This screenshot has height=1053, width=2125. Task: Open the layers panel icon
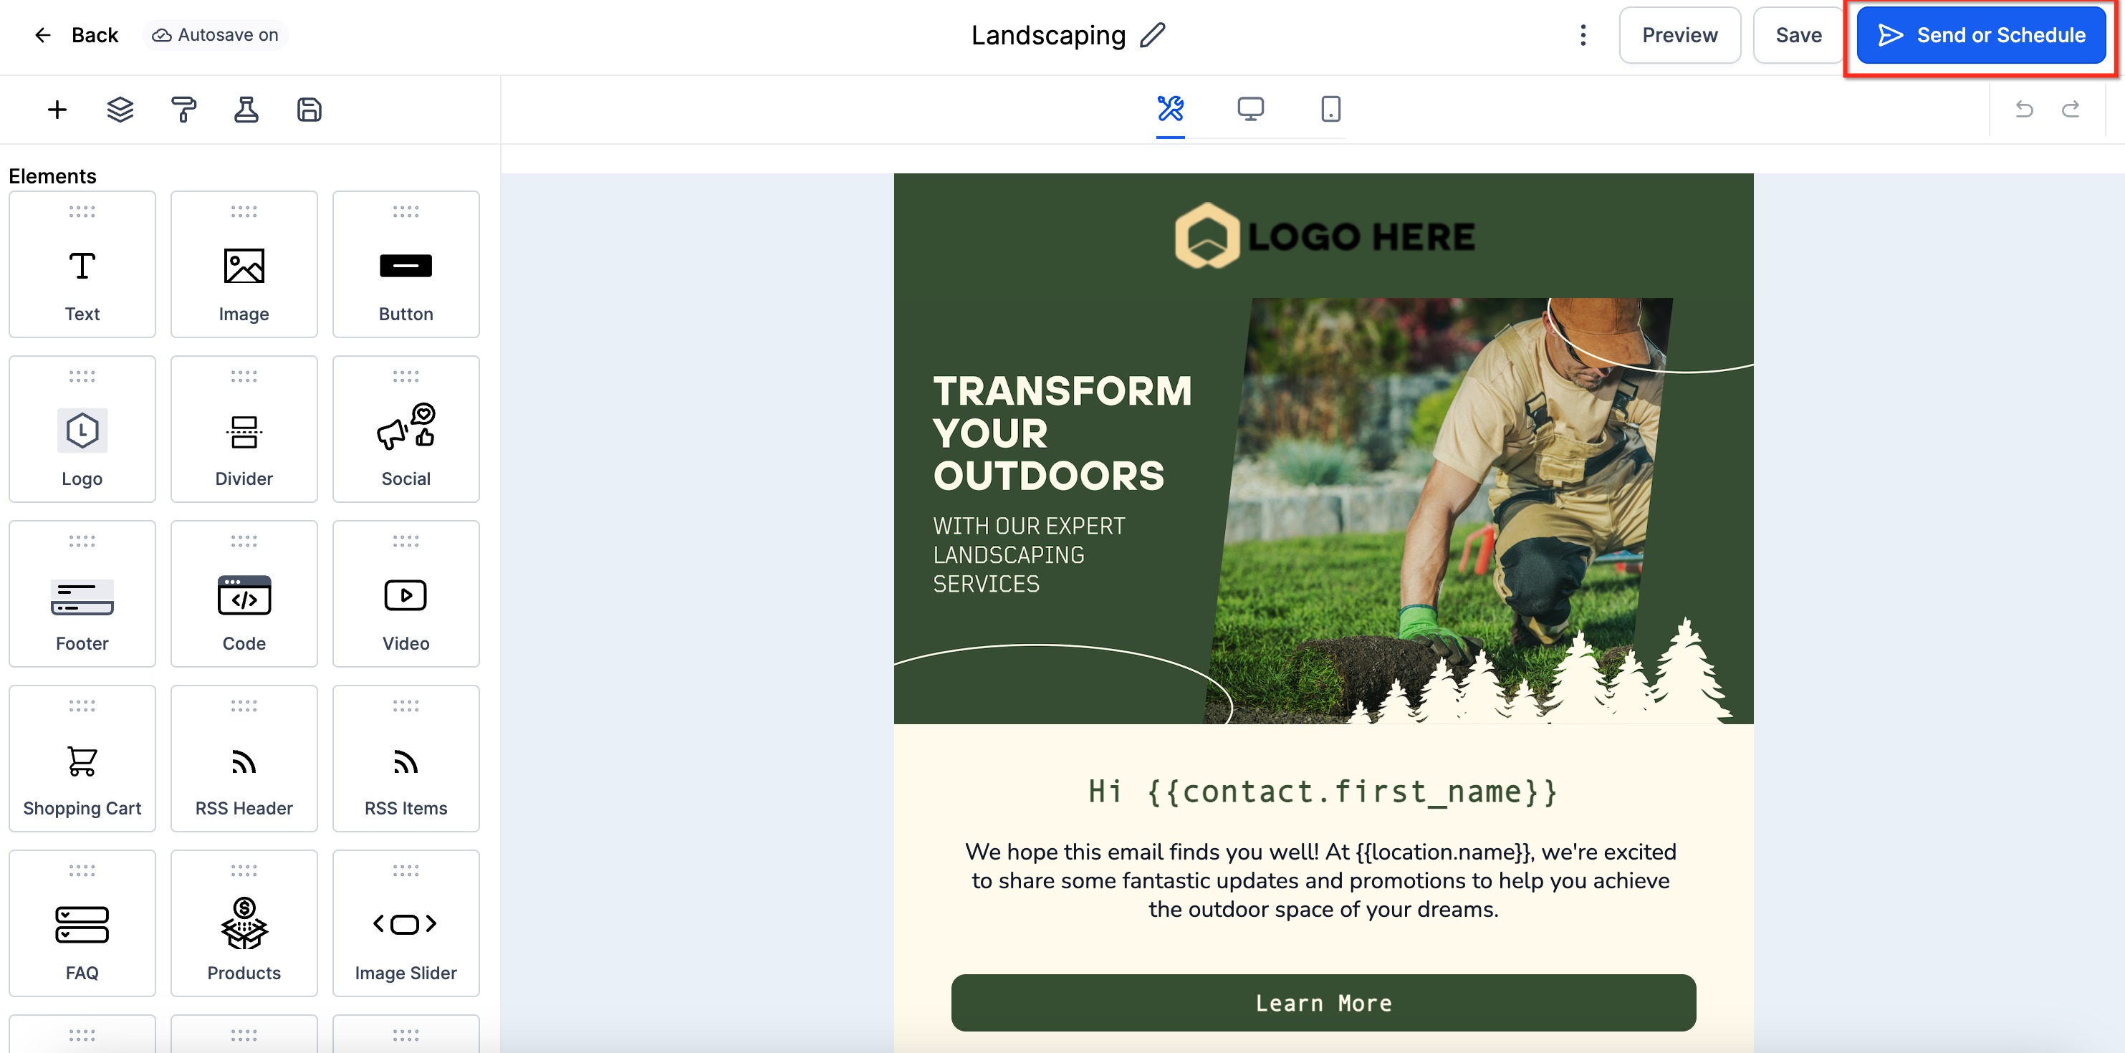(120, 110)
